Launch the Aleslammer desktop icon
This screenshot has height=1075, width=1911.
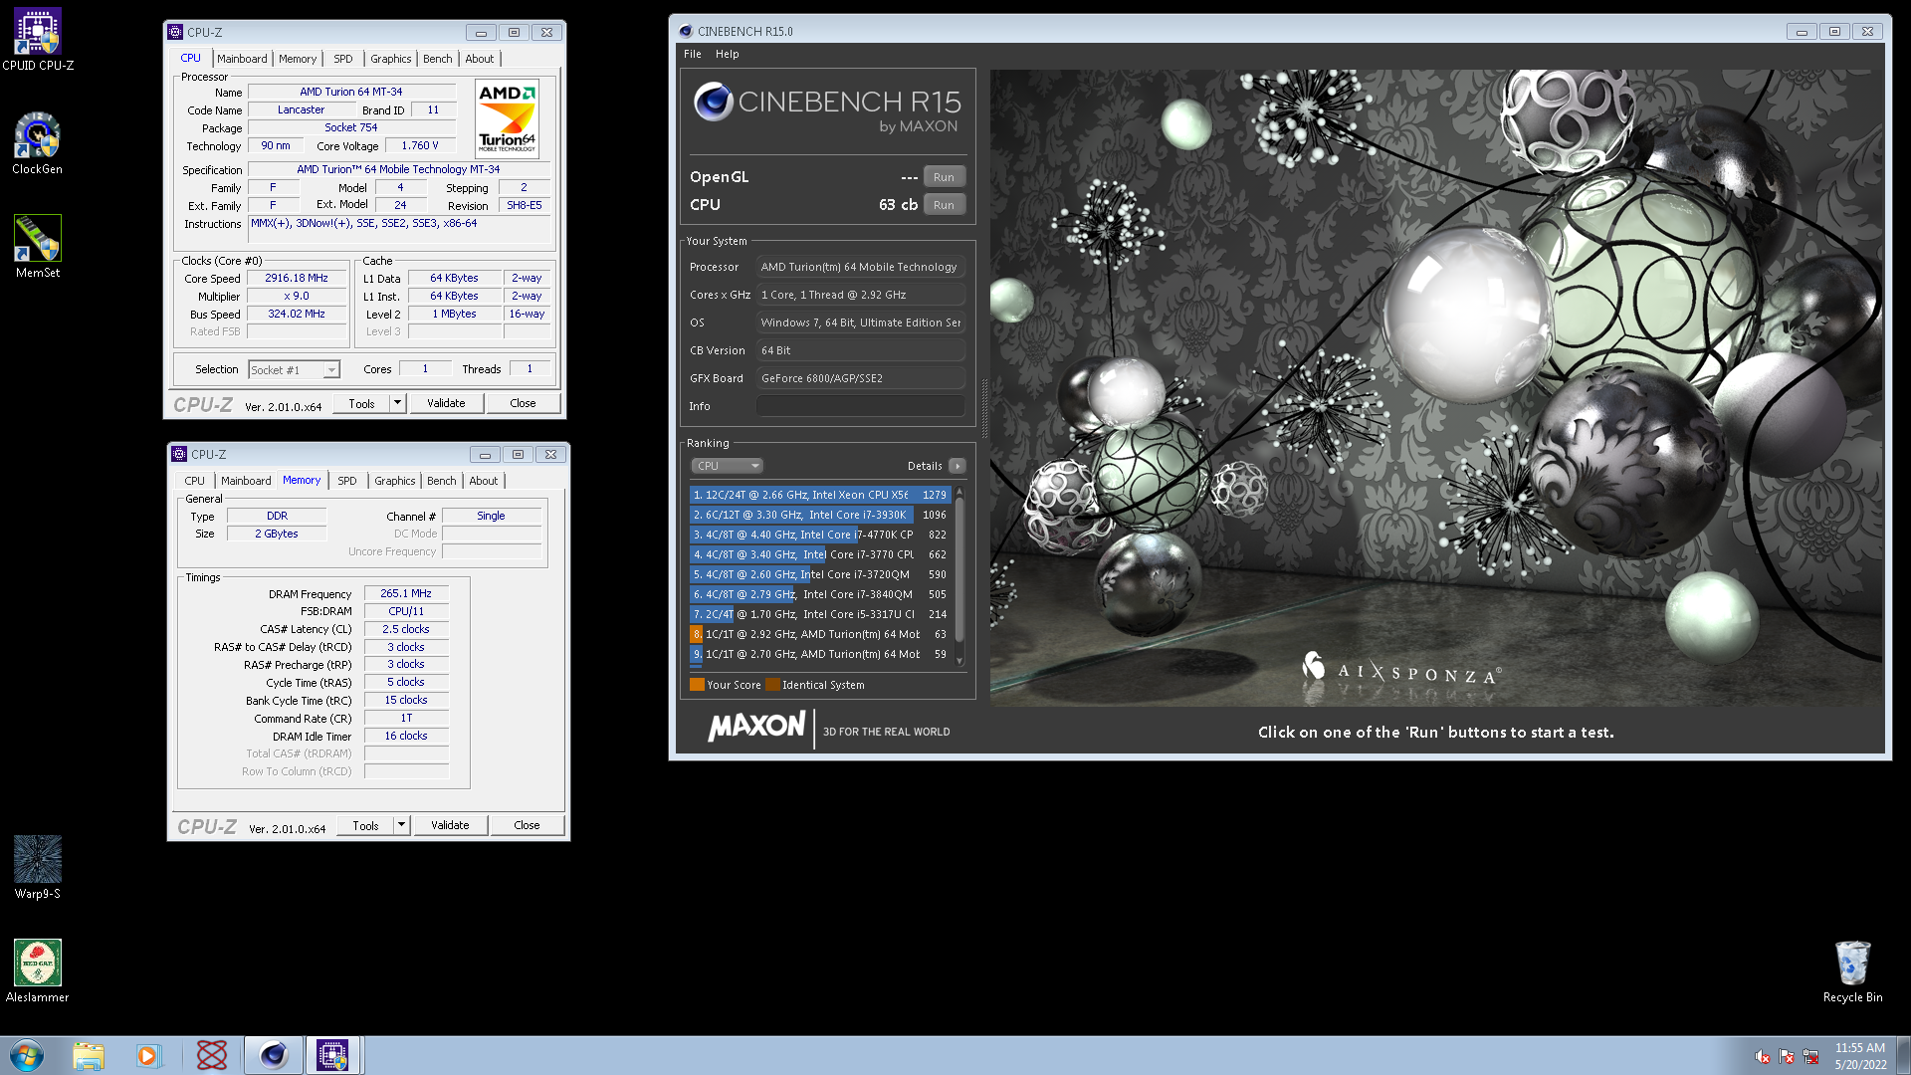(x=38, y=970)
